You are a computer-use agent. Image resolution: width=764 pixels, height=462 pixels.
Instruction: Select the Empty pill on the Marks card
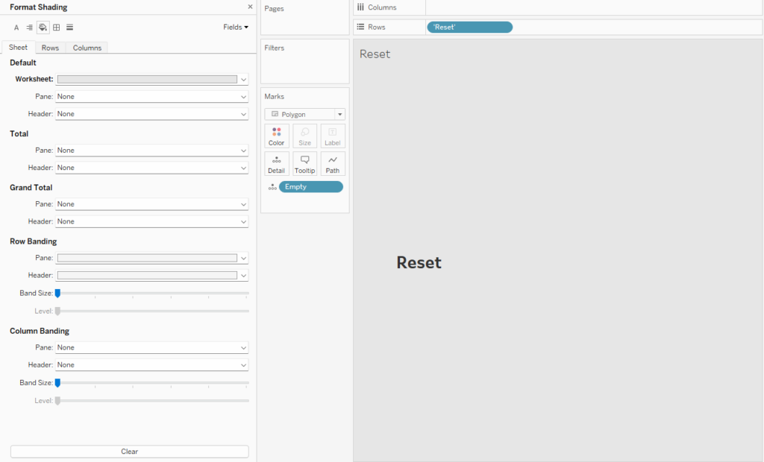(x=310, y=186)
